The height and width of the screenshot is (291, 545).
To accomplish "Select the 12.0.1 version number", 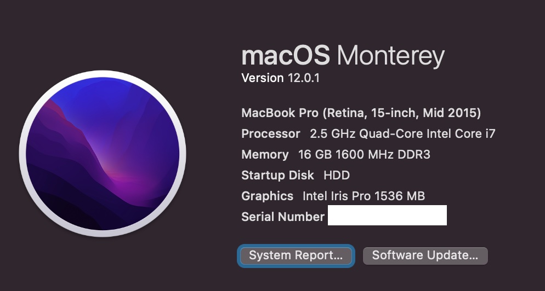I will tap(304, 78).
